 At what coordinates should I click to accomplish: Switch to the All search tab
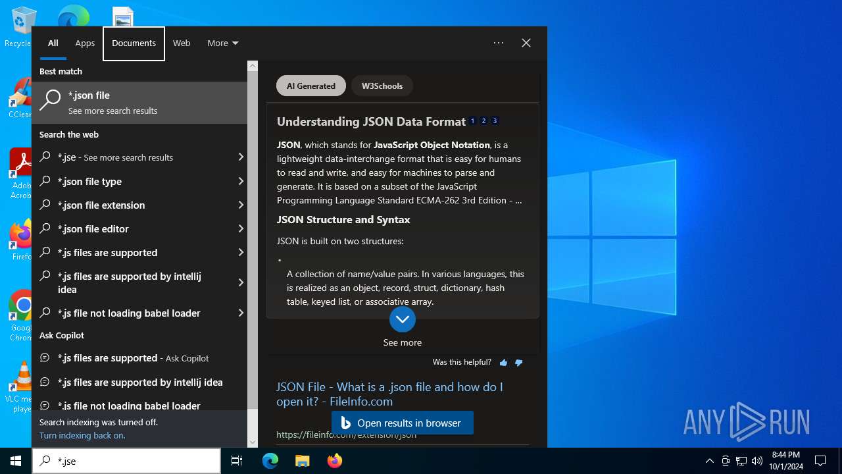(53, 43)
